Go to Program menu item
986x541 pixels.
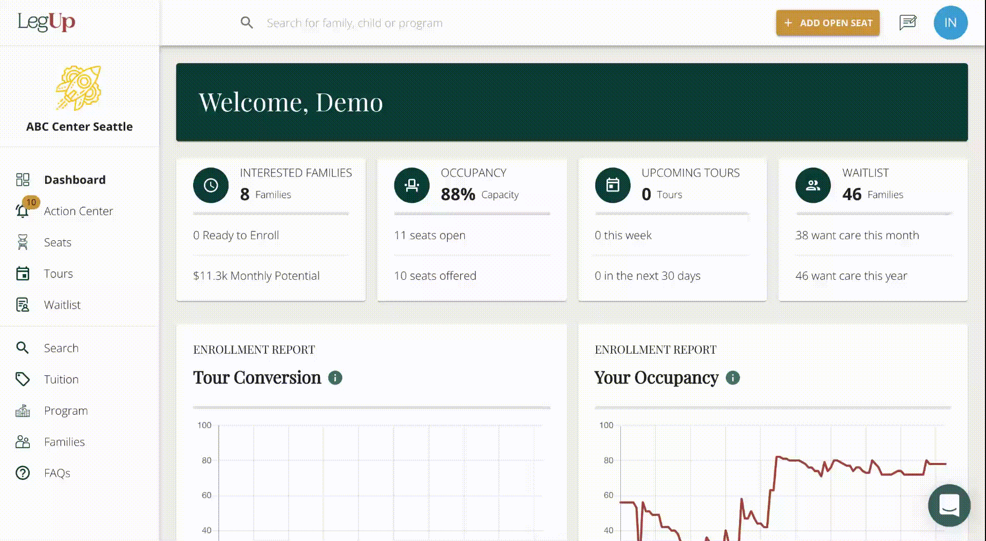tap(66, 411)
